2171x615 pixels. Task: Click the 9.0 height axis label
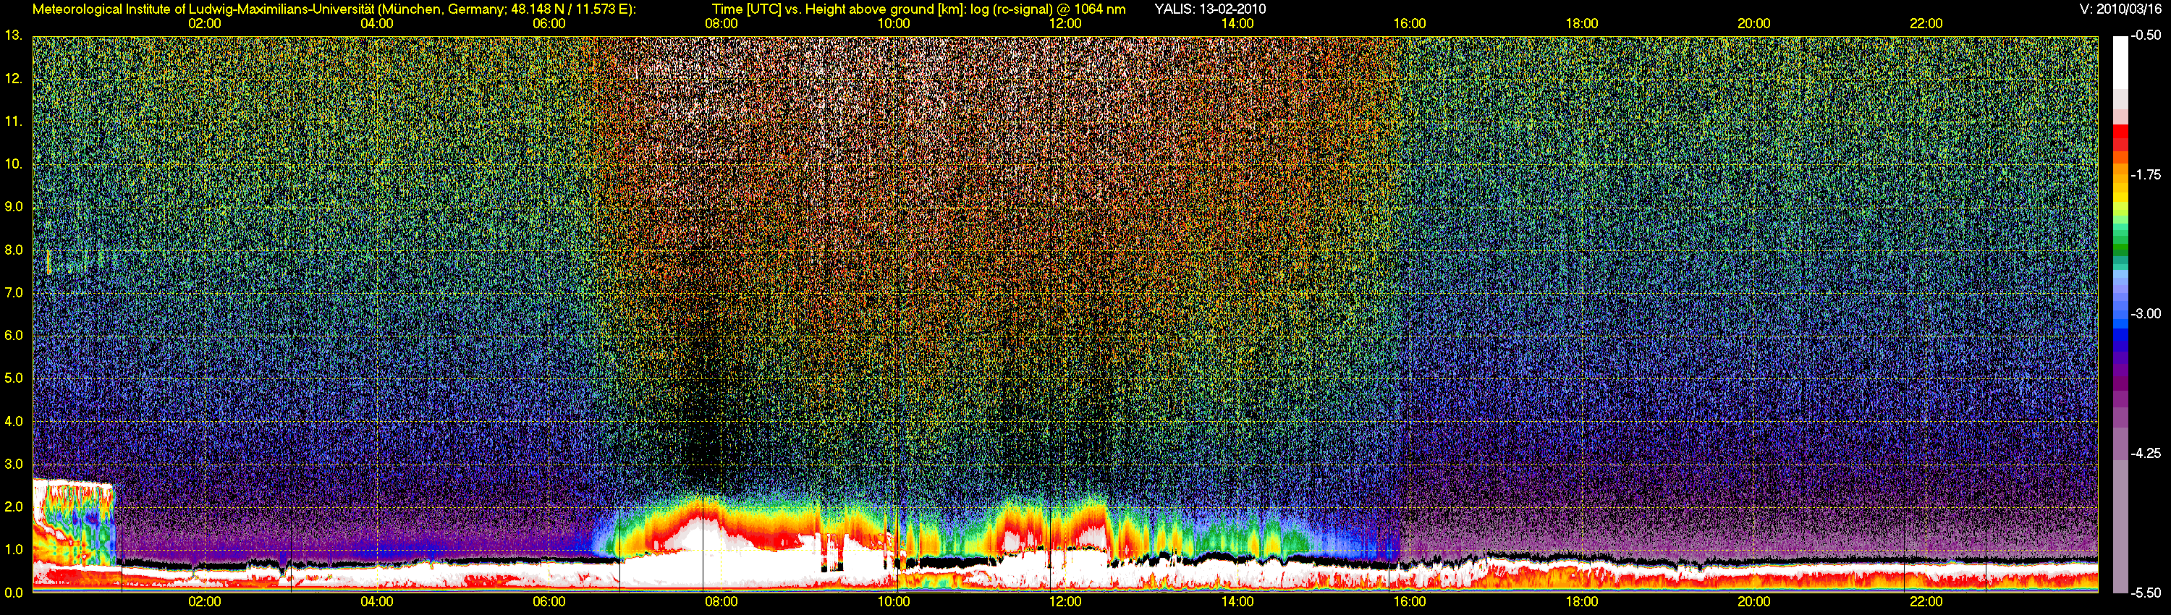(x=14, y=206)
